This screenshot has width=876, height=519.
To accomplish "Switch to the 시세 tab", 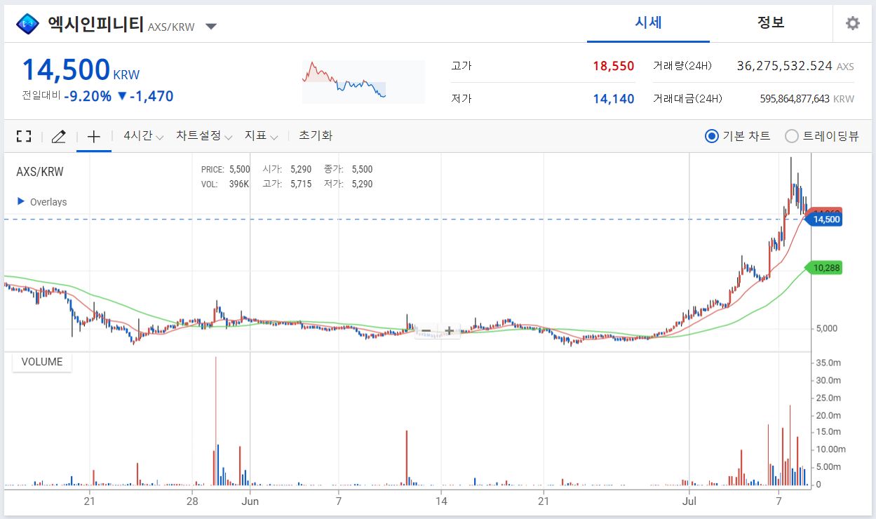I will point(648,22).
